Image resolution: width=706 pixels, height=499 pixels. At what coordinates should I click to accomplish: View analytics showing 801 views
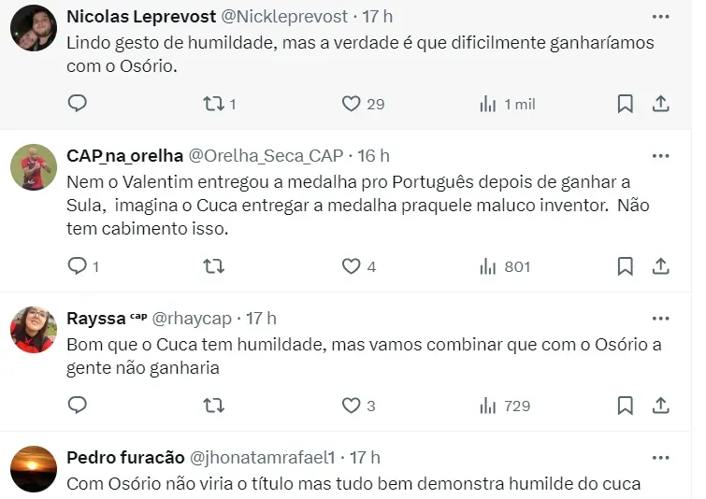pos(505,266)
